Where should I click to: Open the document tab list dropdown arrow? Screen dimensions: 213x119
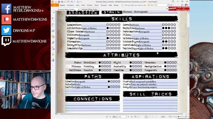coord(167,9)
